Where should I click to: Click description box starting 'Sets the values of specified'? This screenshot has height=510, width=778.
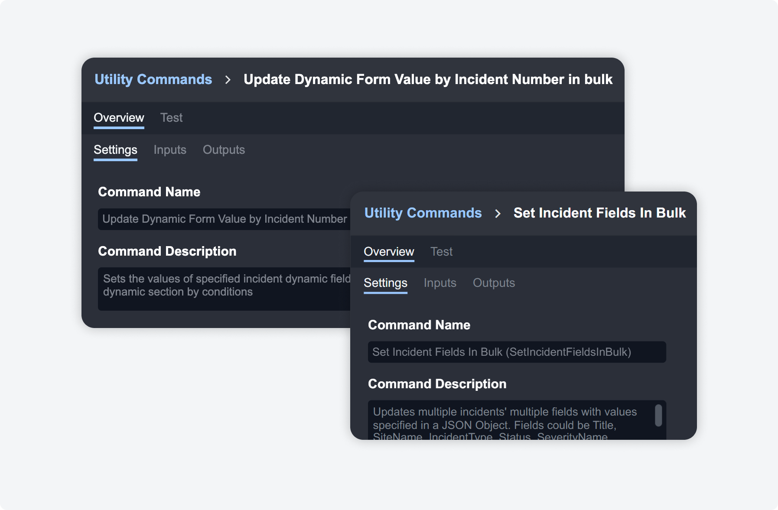pyautogui.click(x=224, y=288)
